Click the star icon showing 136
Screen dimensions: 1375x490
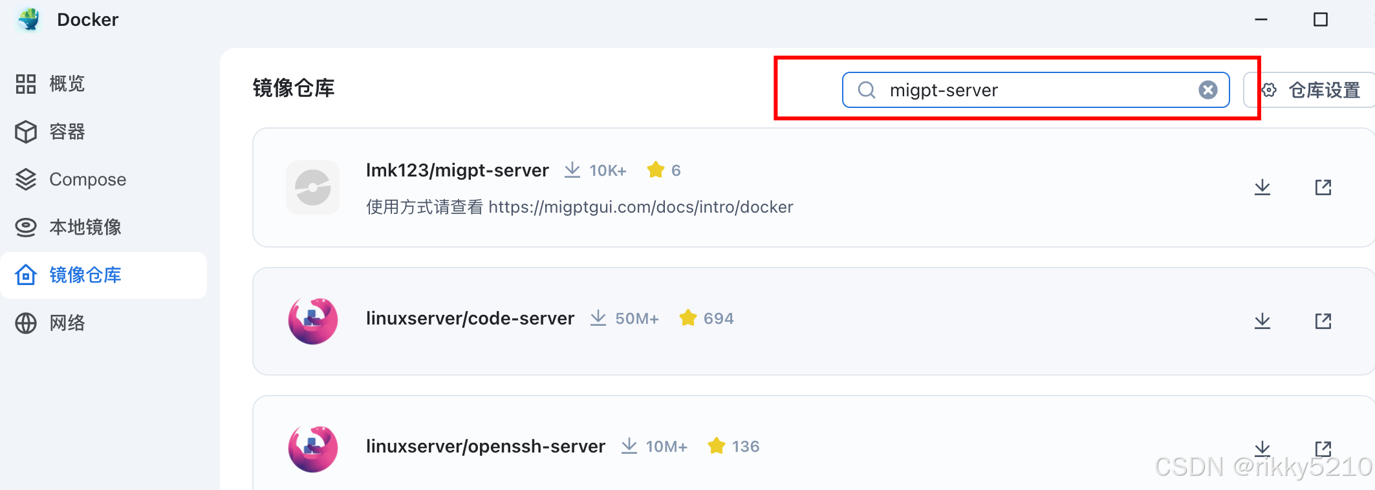point(717,445)
